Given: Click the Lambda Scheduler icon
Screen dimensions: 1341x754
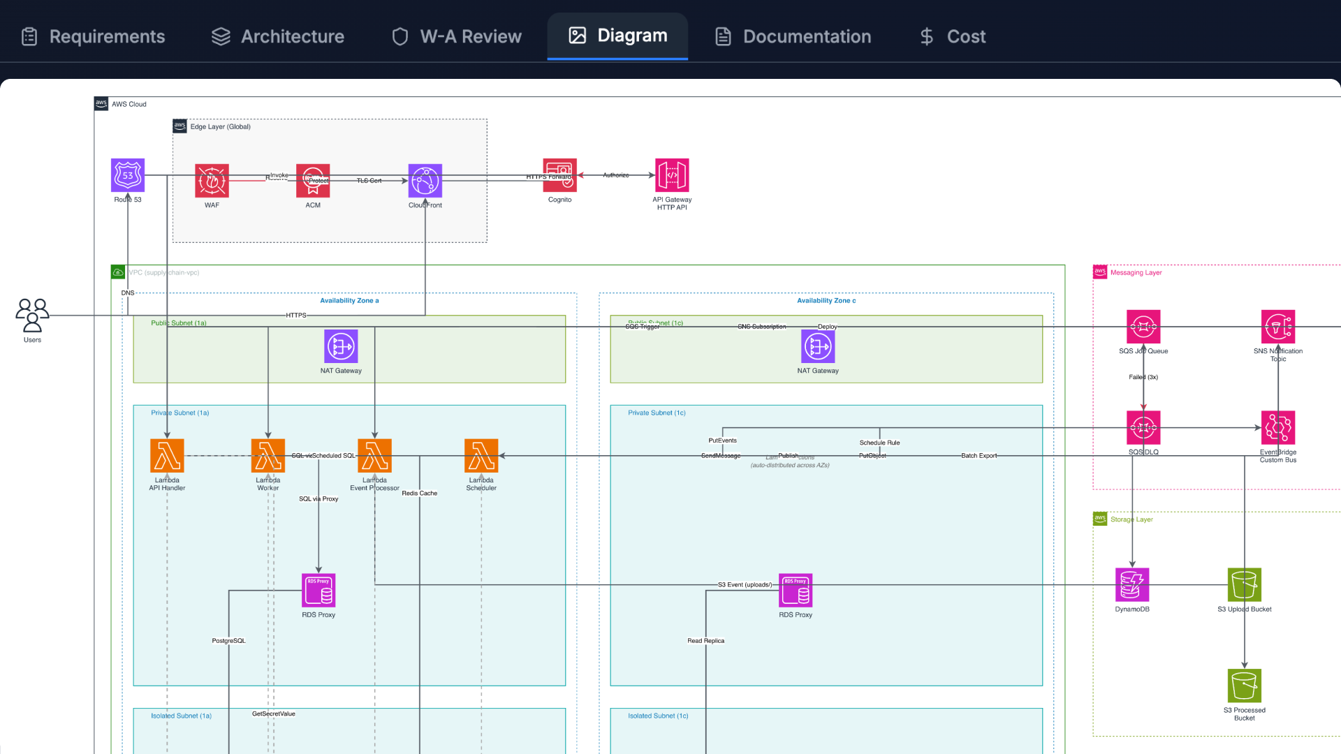Looking at the screenshot, I should point(481,455).
